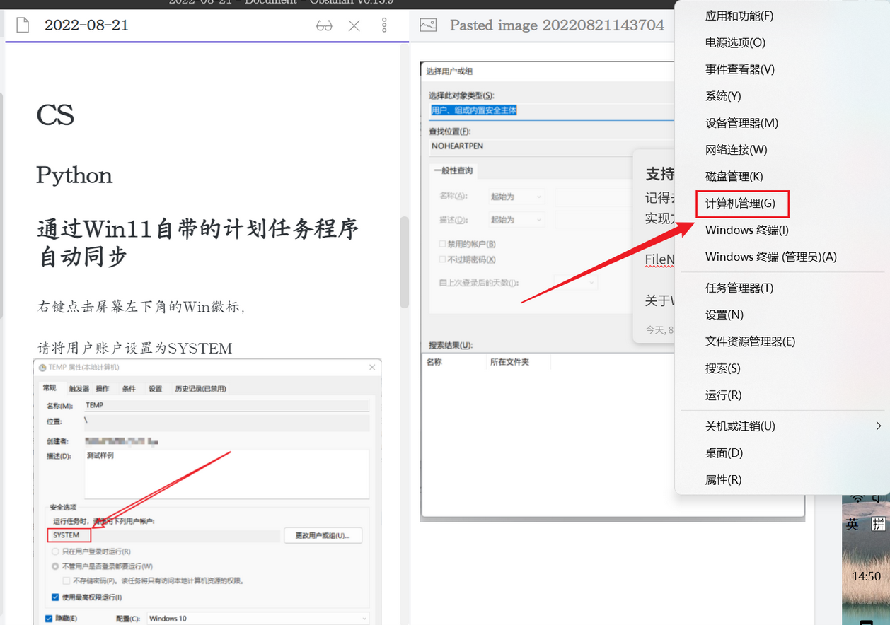Image resolution: width=890 pixels, height=625 pixels.
Task: Click the document icon beside the 2022-08-21 title
Action: (23, 26)
